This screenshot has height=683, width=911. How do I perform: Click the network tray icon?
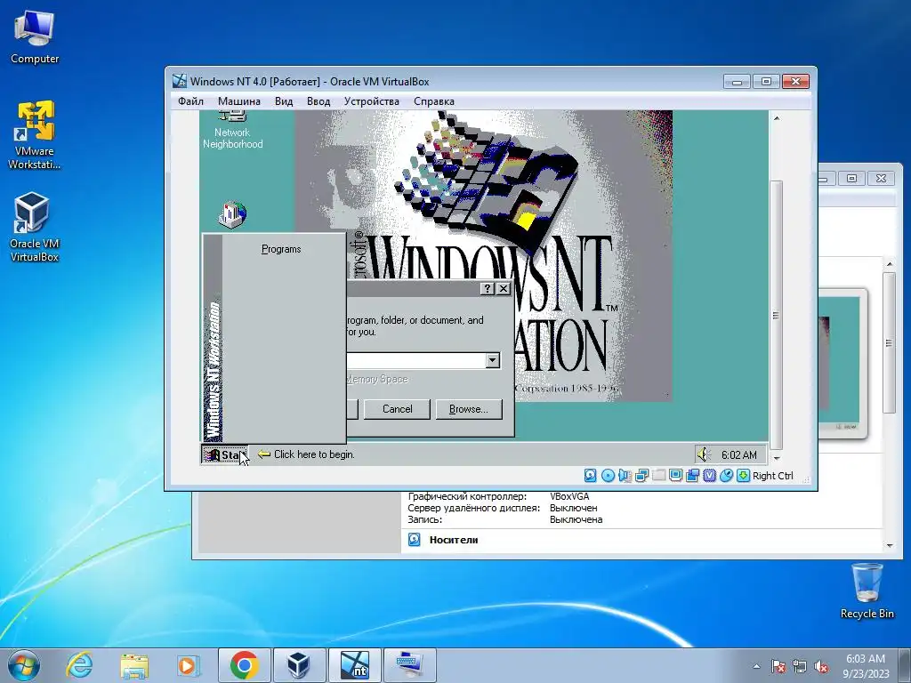[x=800, y=666]
